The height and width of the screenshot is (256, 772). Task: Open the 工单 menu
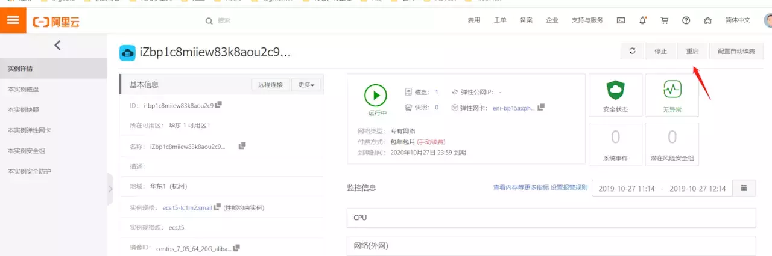point(500,20)
